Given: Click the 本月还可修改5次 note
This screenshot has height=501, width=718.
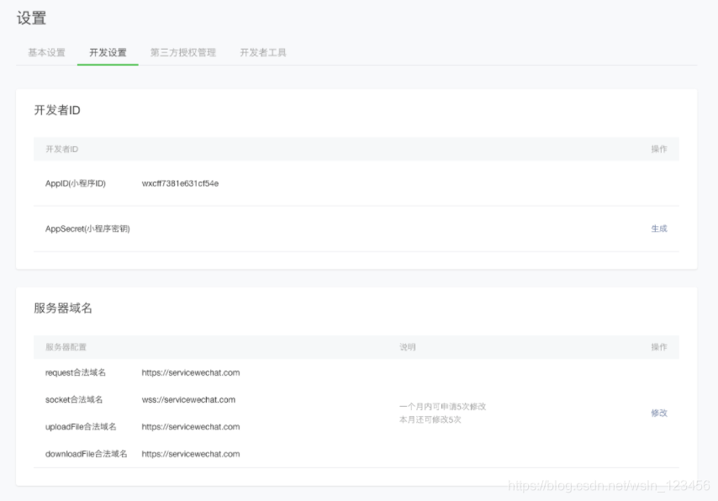Looking at the screenshot, I should [x=430, y=419].
